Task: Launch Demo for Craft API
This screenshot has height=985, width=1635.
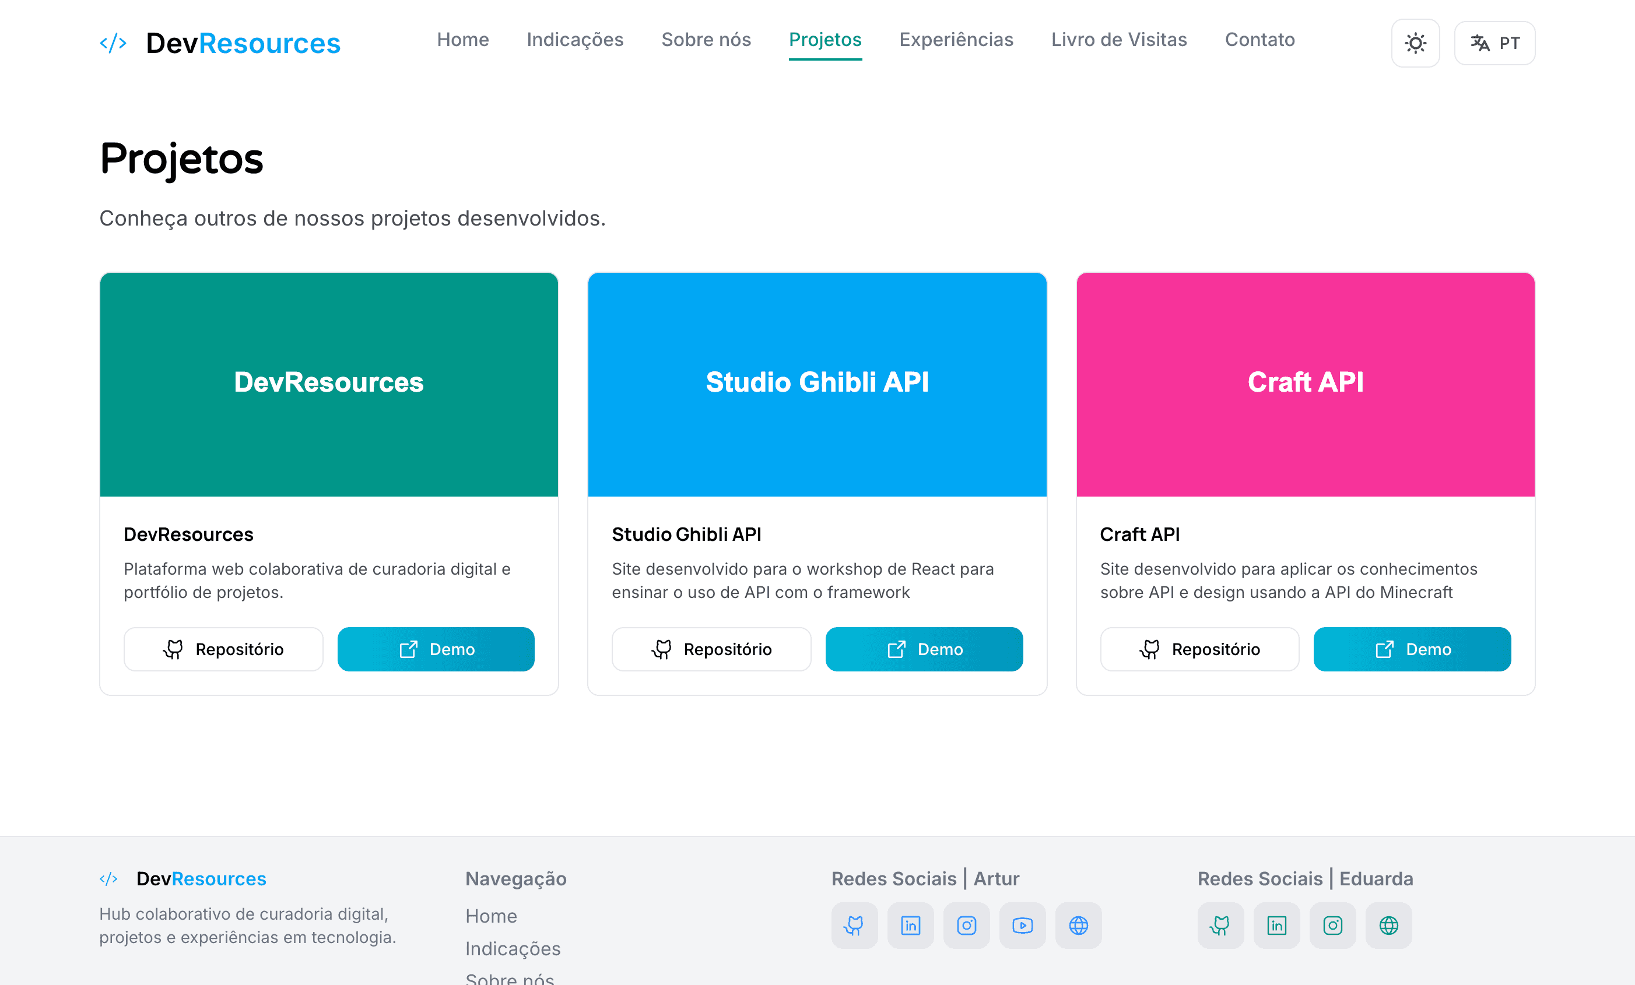Action: (x=1412, y=649)
